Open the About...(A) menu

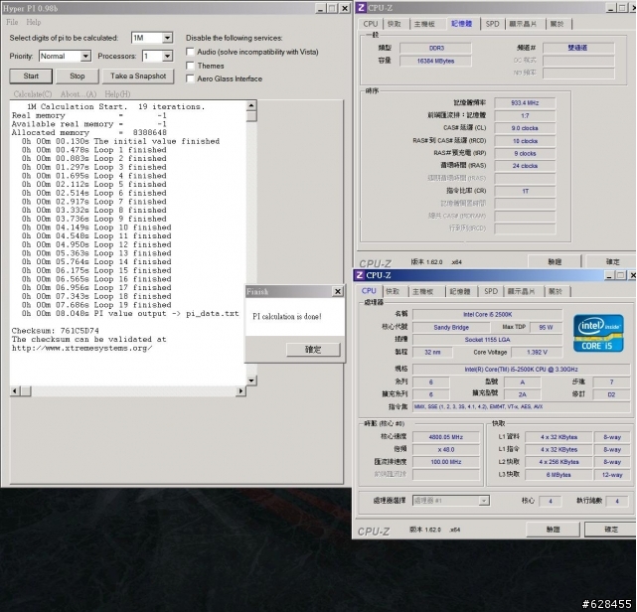[79, 93]
